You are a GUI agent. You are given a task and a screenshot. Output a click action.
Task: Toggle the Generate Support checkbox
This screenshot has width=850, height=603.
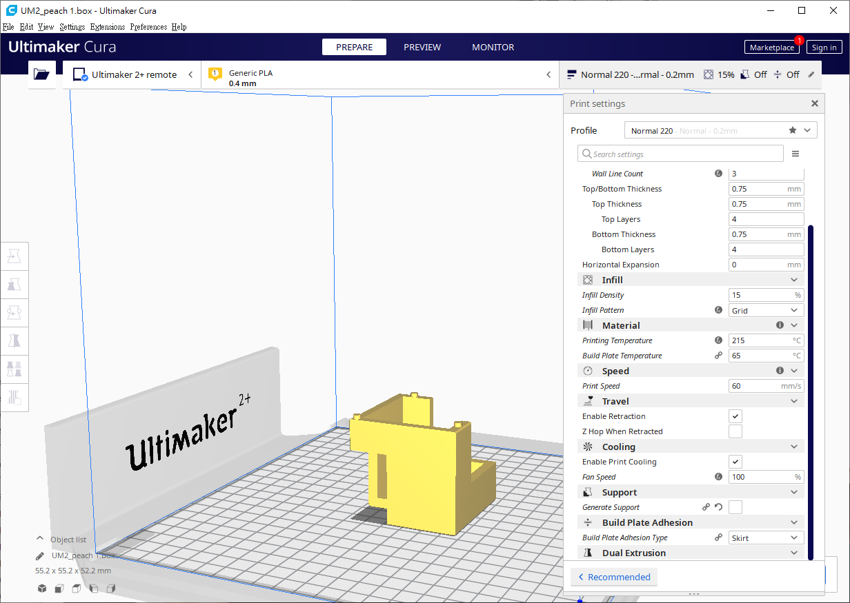[x=735, y=507]
